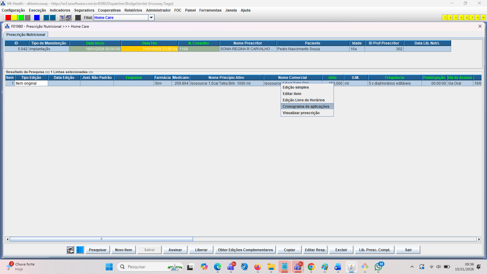Click the tree structure toolbar icon

tap(62, 18)
